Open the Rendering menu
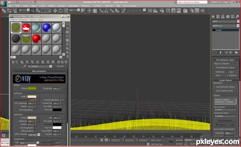Image resolution: width=241 pixels, height=147 pixels. click(x=86, y=6)
